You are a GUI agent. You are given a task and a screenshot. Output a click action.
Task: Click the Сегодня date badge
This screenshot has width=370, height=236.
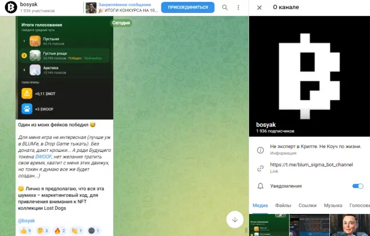(x=121, y=23)
